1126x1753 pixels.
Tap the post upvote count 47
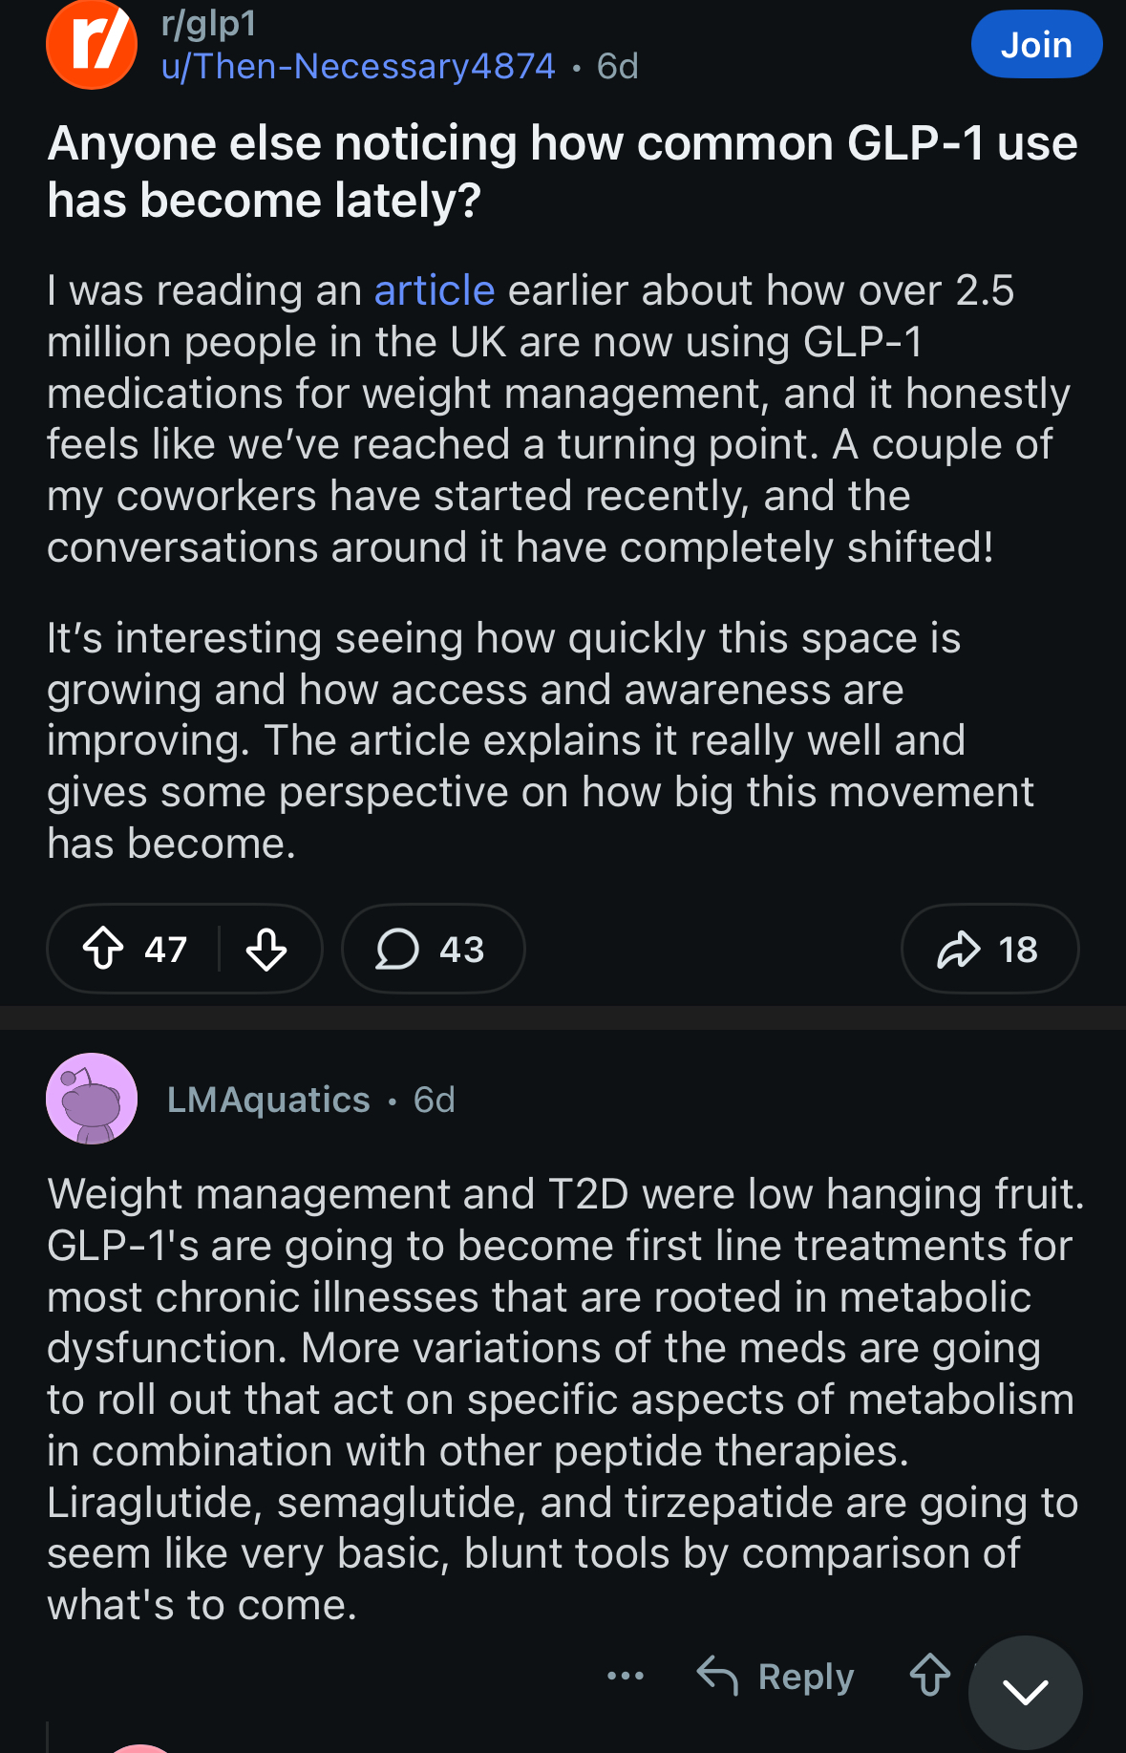[165, 950]
